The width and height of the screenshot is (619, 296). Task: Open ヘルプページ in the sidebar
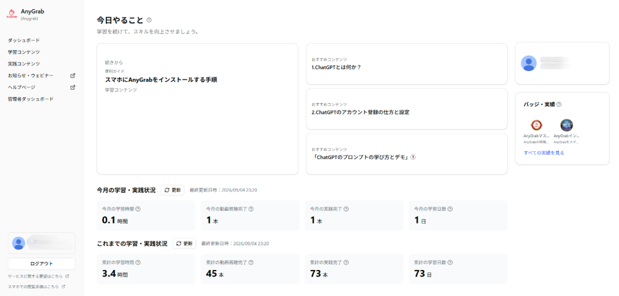[x=22, y=88]
